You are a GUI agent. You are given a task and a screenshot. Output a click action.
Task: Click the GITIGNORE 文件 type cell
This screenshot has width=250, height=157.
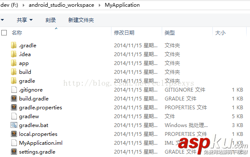point(185,90)
